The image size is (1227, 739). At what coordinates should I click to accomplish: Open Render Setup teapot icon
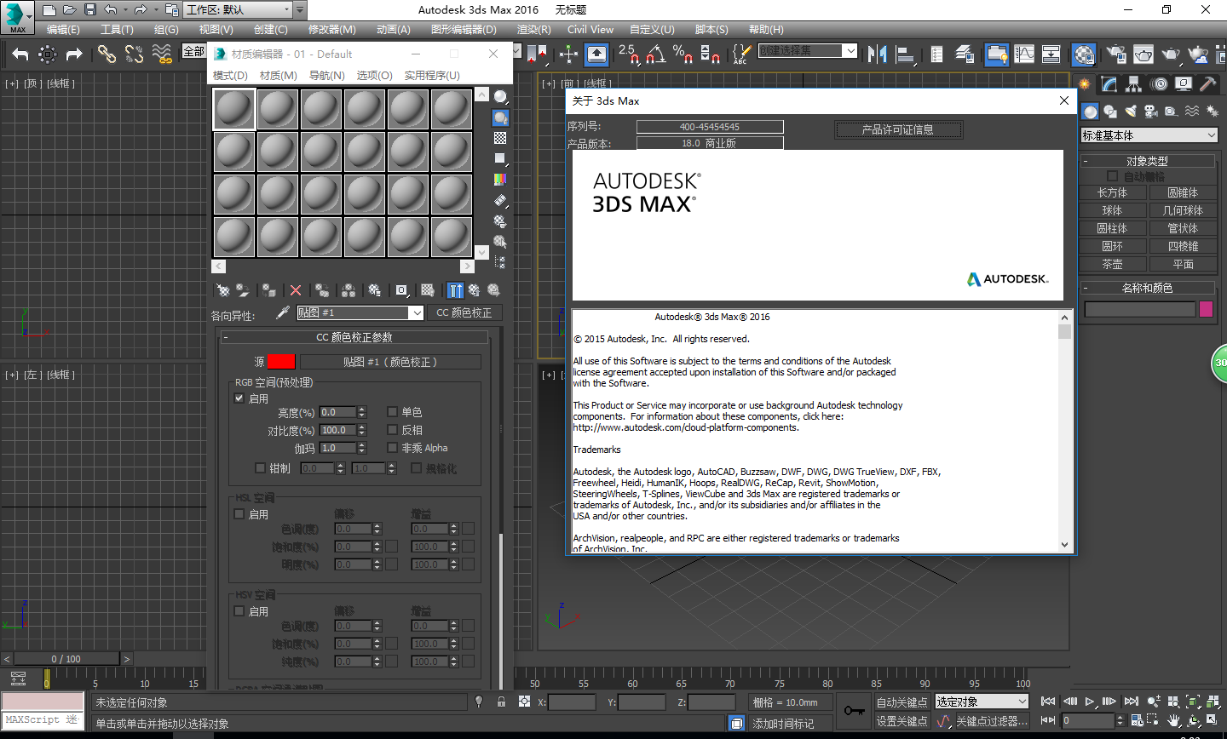tap(1115, 54)
